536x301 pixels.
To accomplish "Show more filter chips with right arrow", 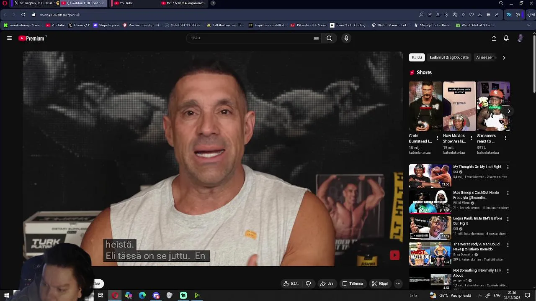I will click(x=504, y=58).
